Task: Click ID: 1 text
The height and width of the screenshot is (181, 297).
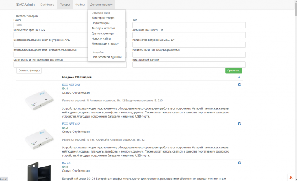Action: pyautogui.click(x=65, y=89)
